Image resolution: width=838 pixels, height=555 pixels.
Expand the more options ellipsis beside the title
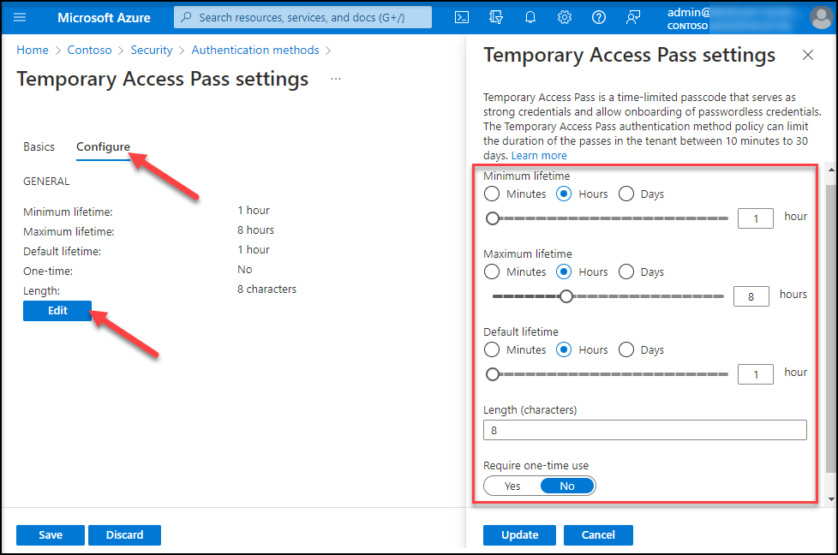tap(336, 79)
